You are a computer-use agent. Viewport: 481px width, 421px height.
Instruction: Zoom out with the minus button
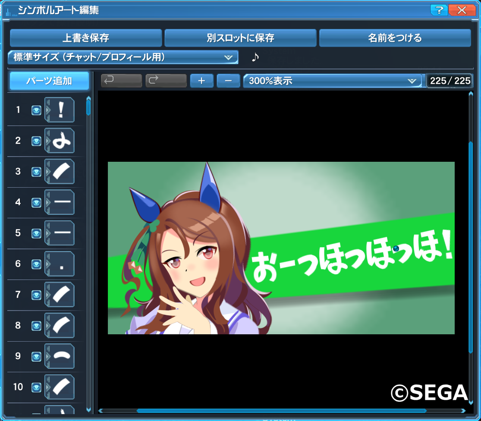coord(228,81)
